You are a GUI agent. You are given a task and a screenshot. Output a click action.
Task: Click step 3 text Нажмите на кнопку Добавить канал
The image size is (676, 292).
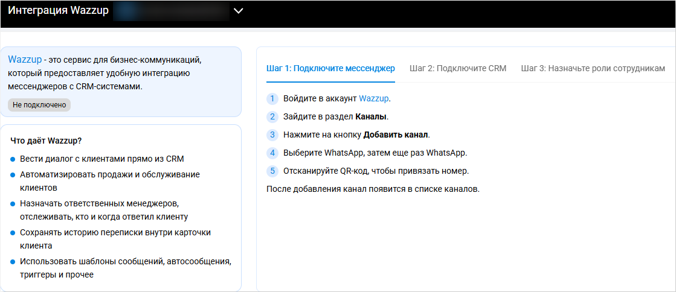pyautogui.click(x=356, y=135)
